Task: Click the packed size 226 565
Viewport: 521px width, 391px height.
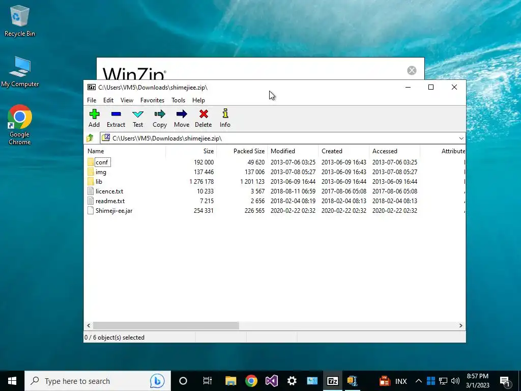Action: [254, 210]
